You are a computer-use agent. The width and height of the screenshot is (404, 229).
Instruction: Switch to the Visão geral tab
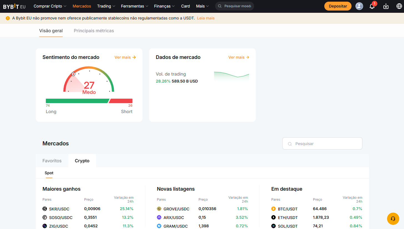(x=51, y=31)
